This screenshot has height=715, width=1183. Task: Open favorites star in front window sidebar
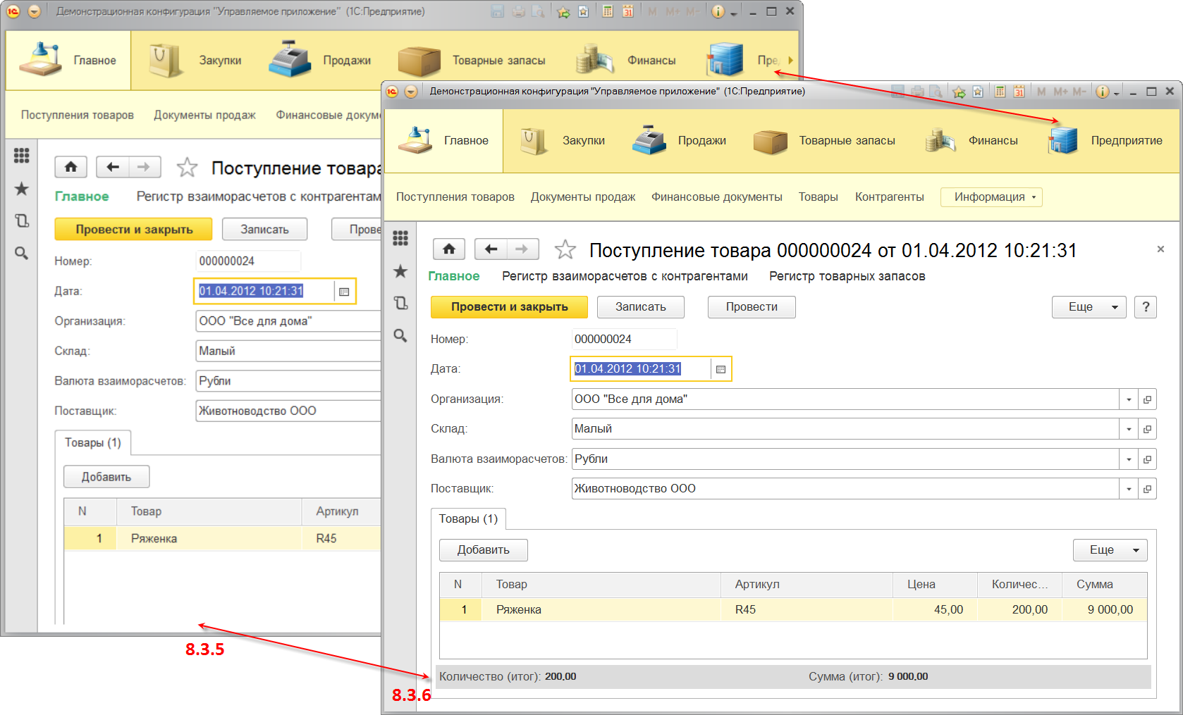pyautogui.click(x=400, y=271)
